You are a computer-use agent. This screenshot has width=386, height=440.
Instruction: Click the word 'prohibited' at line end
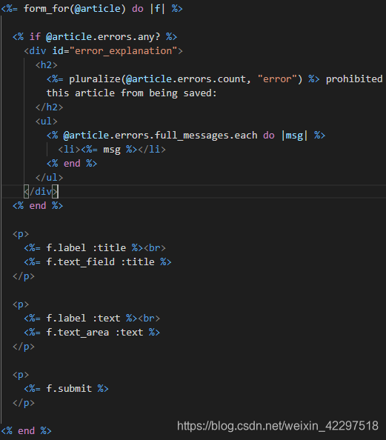tap(354, 79)
